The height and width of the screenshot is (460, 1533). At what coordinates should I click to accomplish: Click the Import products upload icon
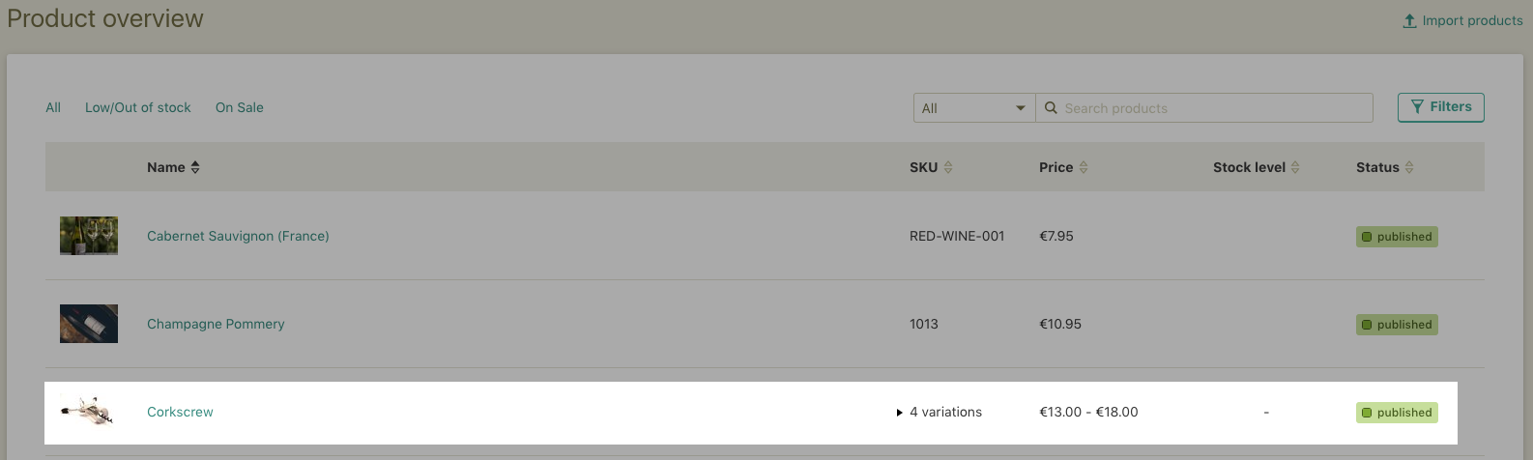(x=1409, y=20)
